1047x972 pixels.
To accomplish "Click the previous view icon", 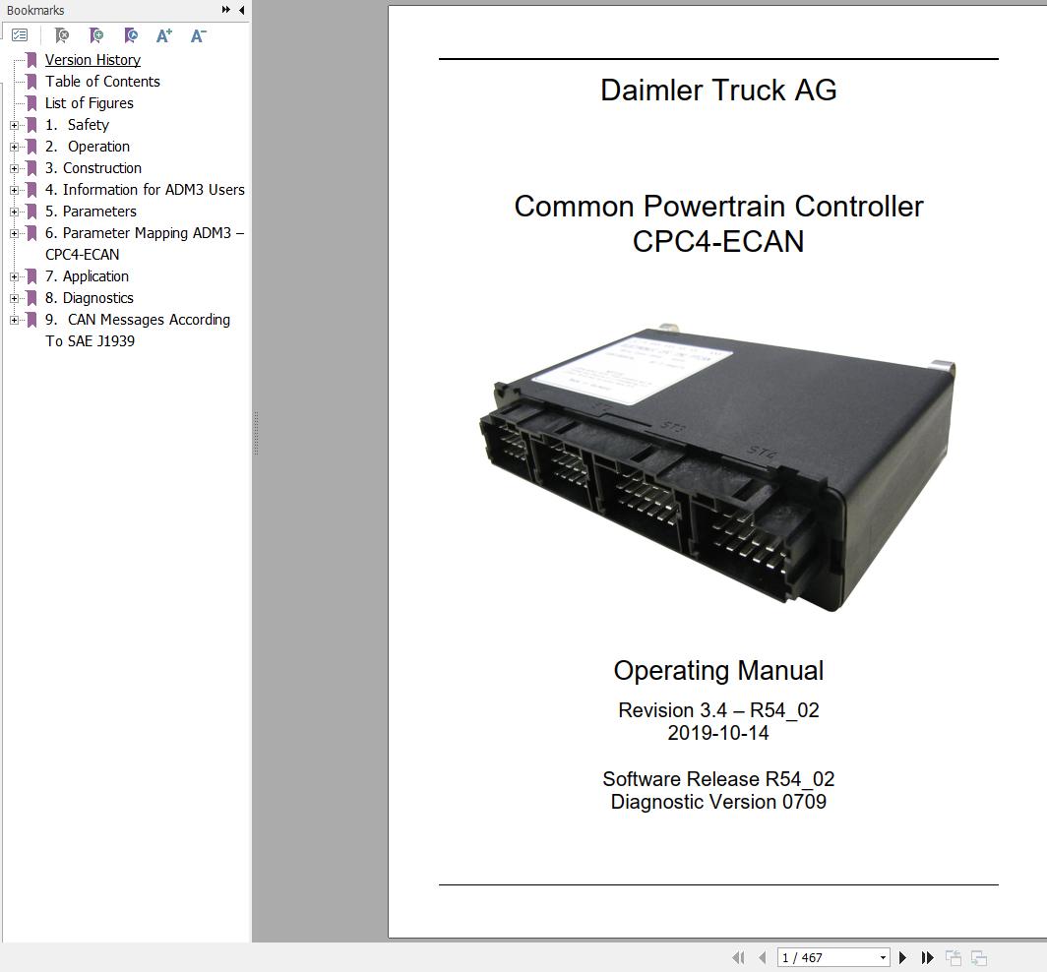I will click(x=954, y=957).
